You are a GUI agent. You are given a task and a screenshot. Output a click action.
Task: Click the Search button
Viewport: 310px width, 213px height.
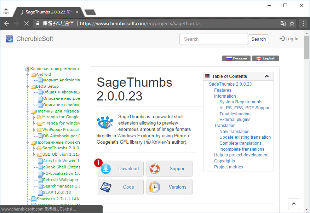pos(258,39)
